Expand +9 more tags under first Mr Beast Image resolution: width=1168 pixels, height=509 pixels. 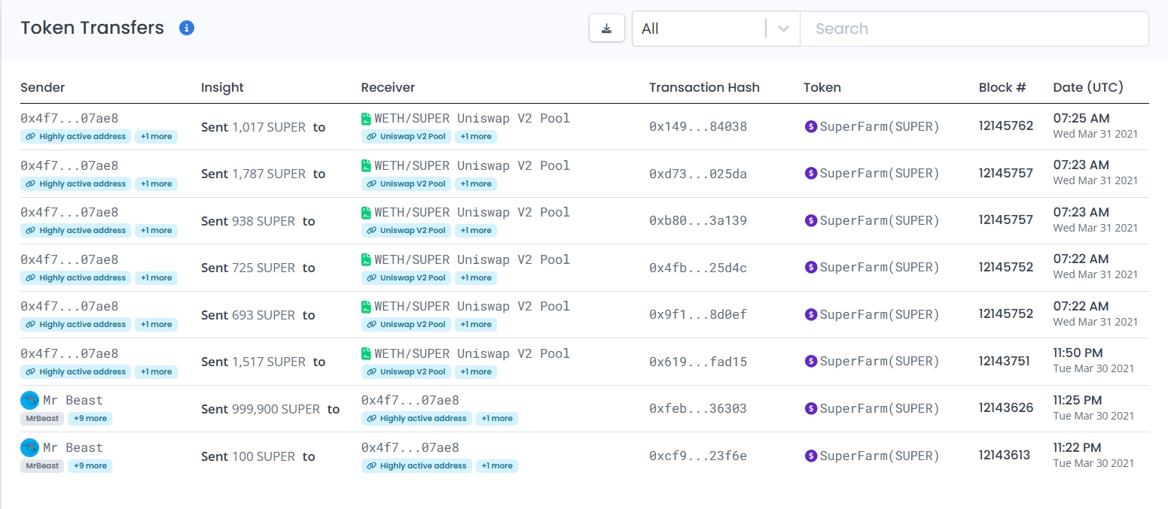click(90, 419)
